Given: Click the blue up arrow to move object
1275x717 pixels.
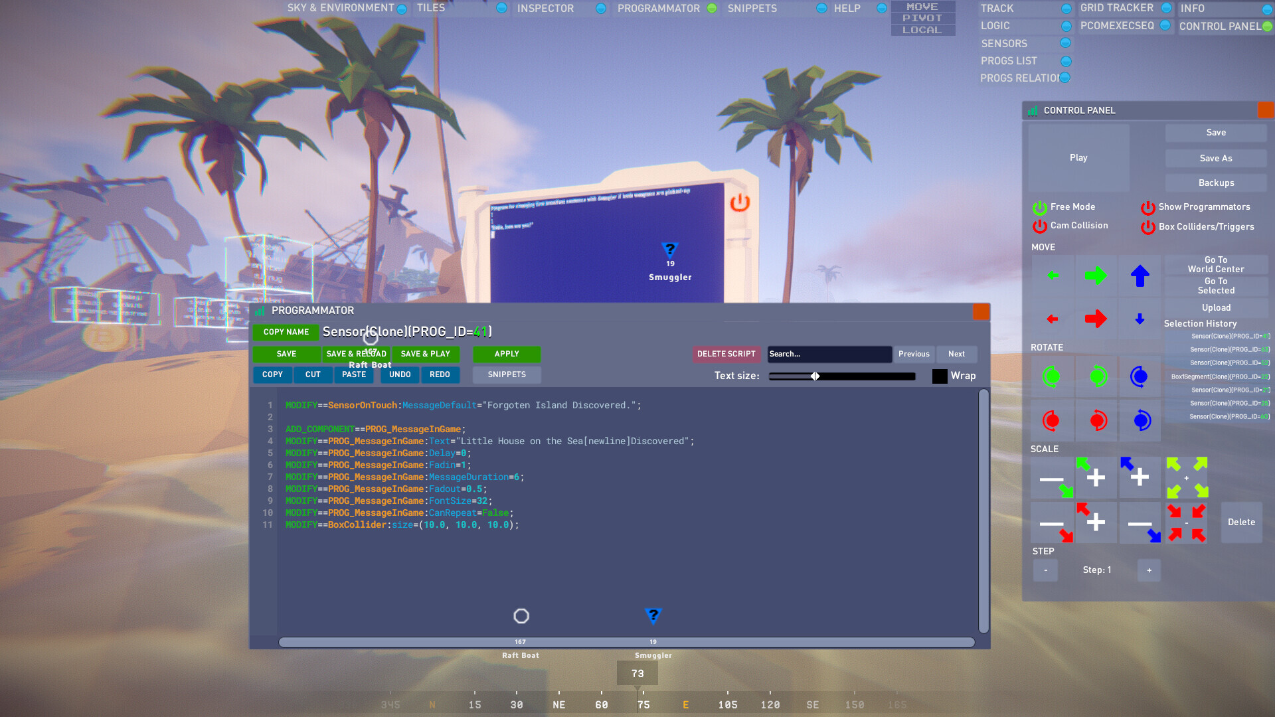Looking at the screenshot, I should 1140,276.
